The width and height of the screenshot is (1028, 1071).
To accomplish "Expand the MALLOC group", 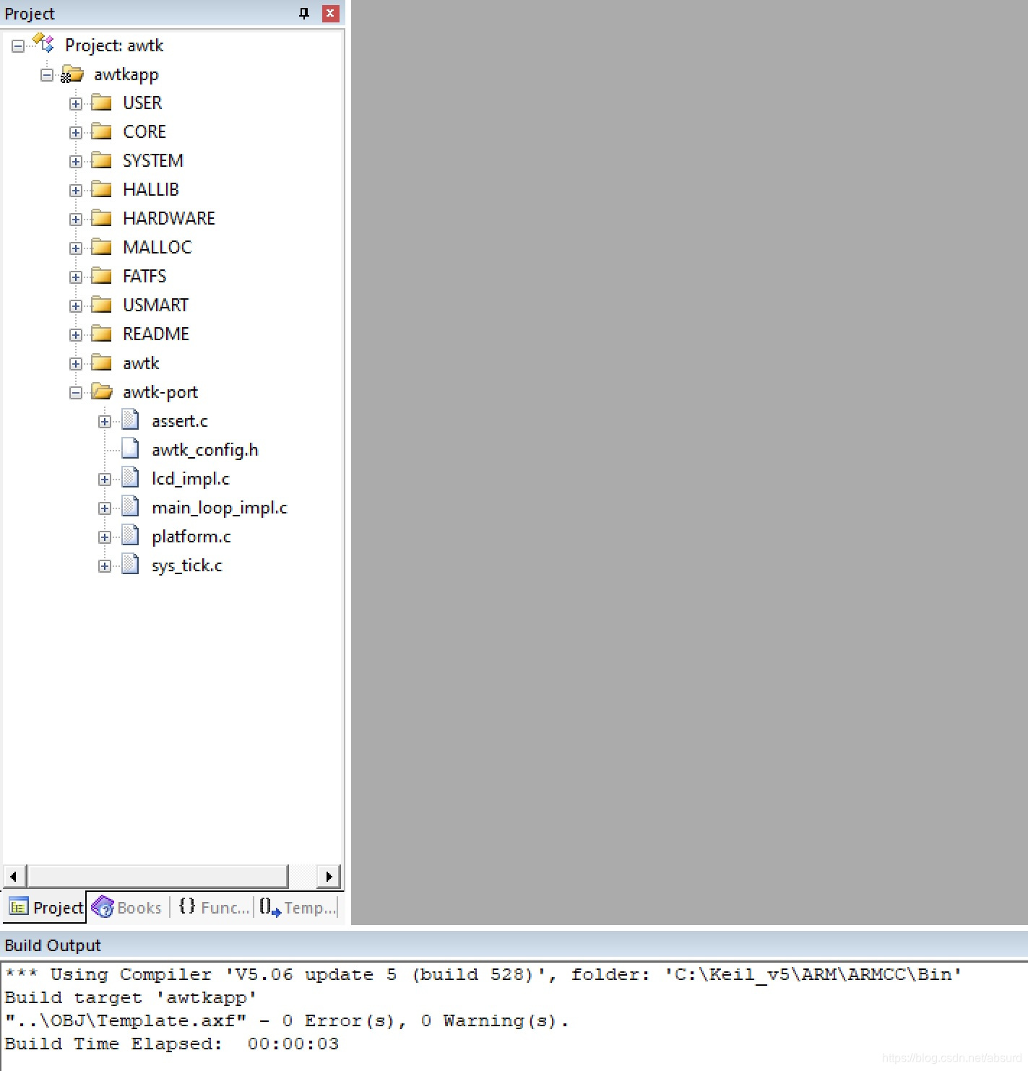I will [76, 248].
